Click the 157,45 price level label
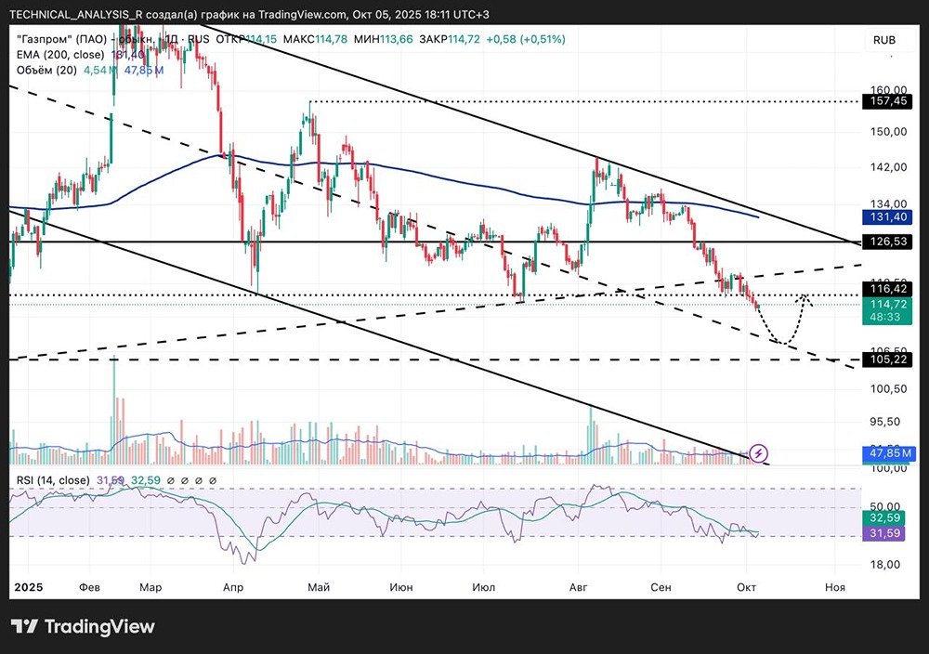Image resolution: width=929 pixels, height=654 pixels. pos(887,100)
